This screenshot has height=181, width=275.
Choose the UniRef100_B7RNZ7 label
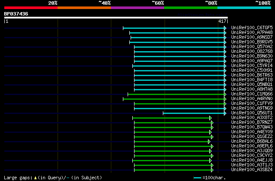[252, 123]
